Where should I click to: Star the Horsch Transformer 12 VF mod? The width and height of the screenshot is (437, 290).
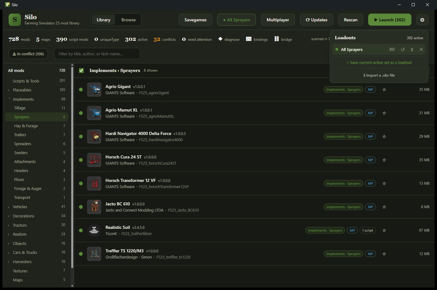pyautogui.click(x=384, y=183)
